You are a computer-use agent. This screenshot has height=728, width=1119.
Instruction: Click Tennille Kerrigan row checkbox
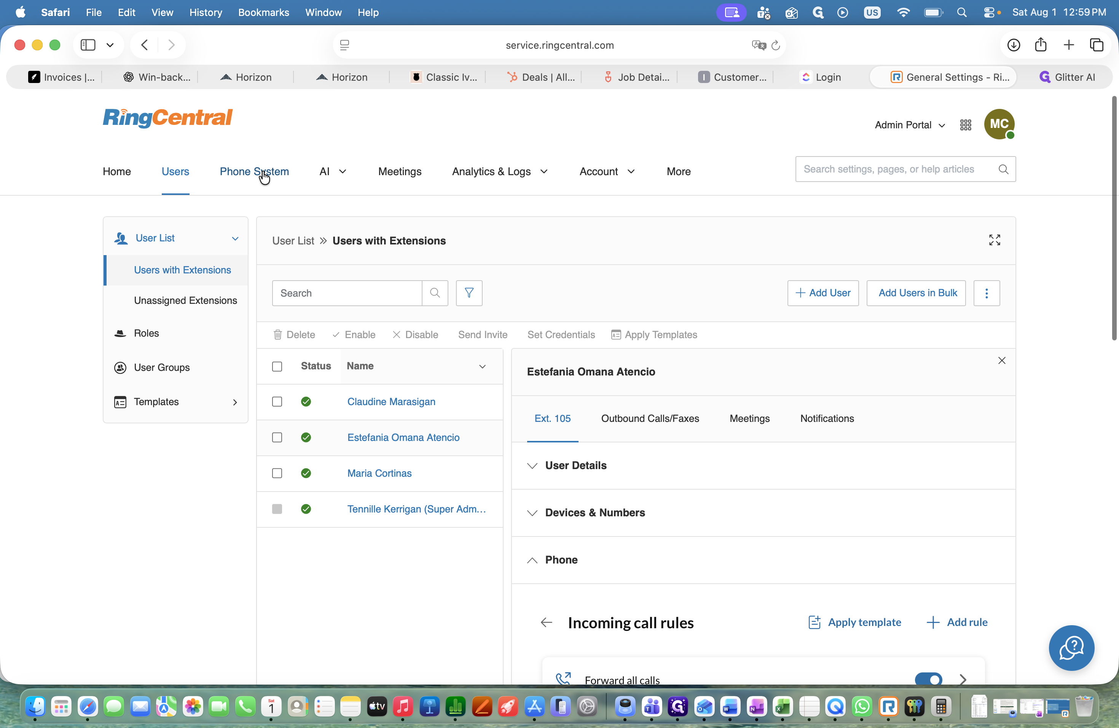click(277, 509)
